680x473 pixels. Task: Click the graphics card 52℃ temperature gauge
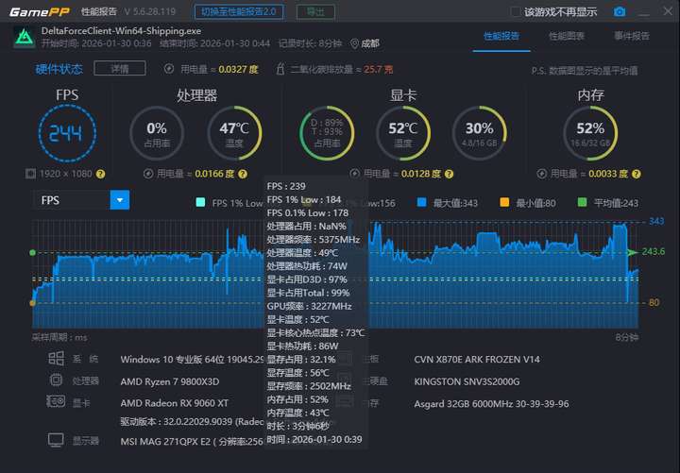[x=403, y=133]
